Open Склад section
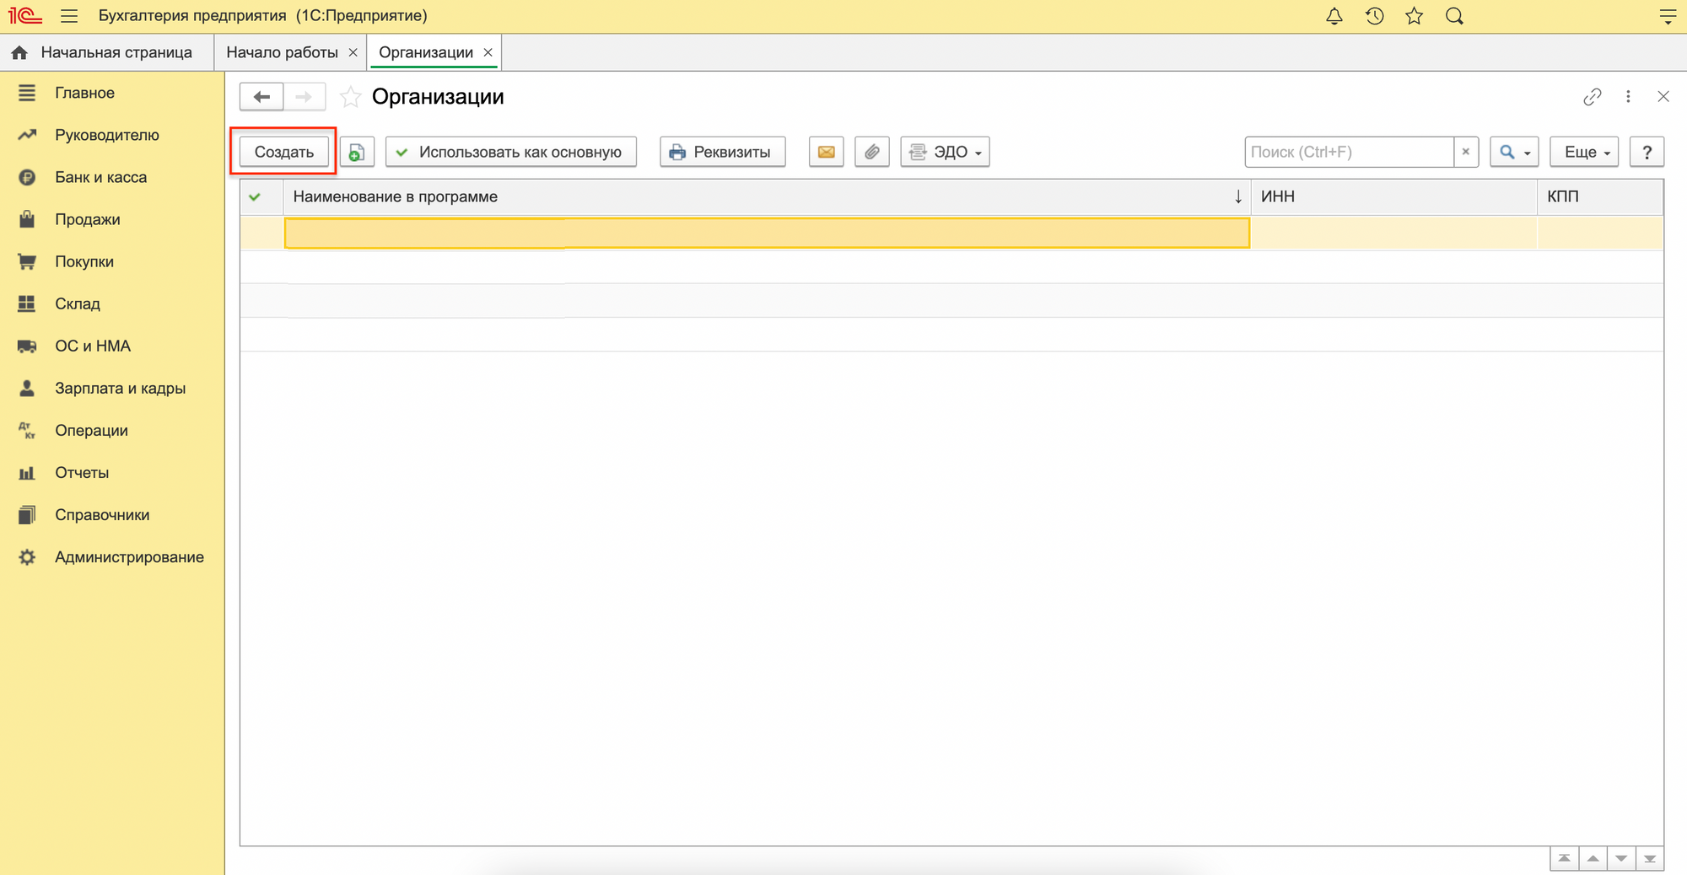 (x=77, y=303)
